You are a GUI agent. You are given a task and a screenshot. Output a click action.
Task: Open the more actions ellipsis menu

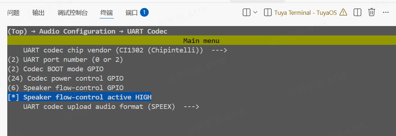point(386,12)
